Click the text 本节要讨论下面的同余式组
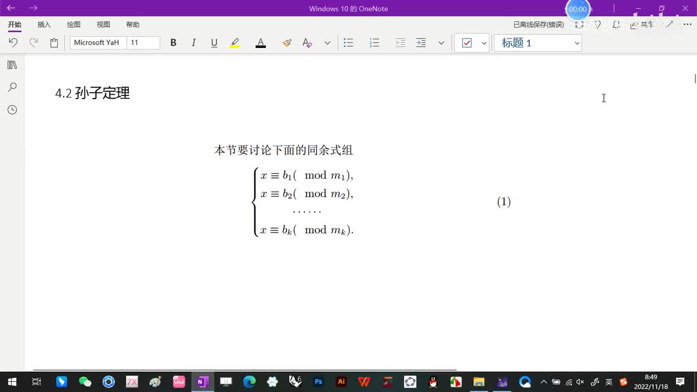This screenshot has width=697, height=392. (x=284, y=150)
